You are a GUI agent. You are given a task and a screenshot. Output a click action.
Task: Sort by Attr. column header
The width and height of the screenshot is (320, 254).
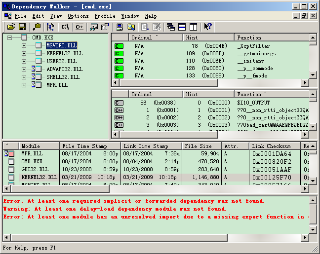[235, 146]
